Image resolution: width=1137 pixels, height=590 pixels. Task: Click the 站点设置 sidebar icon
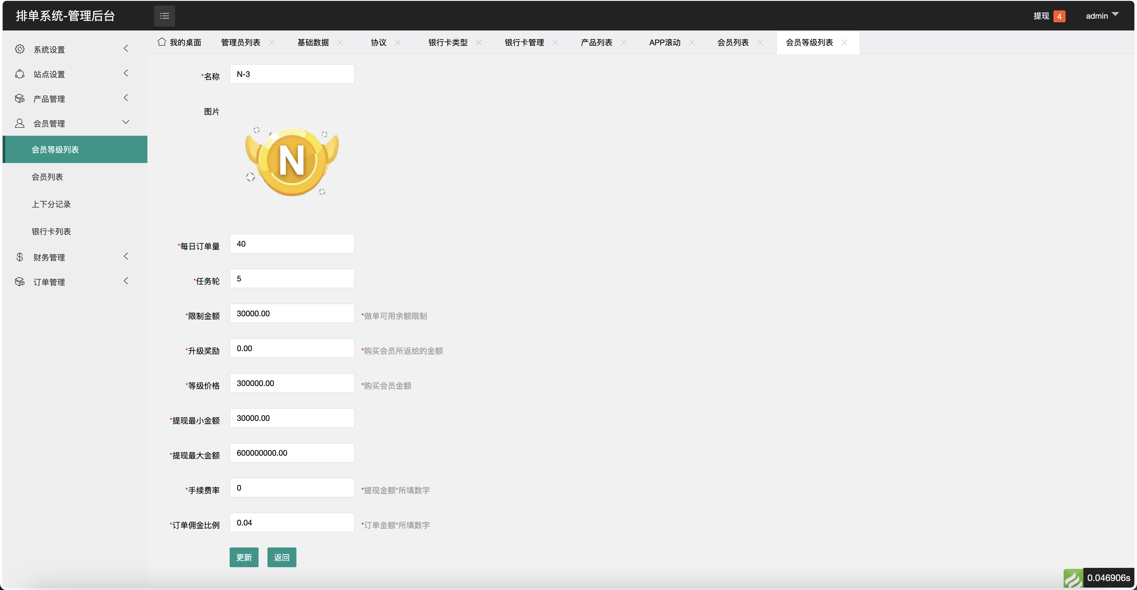(19, 74)
